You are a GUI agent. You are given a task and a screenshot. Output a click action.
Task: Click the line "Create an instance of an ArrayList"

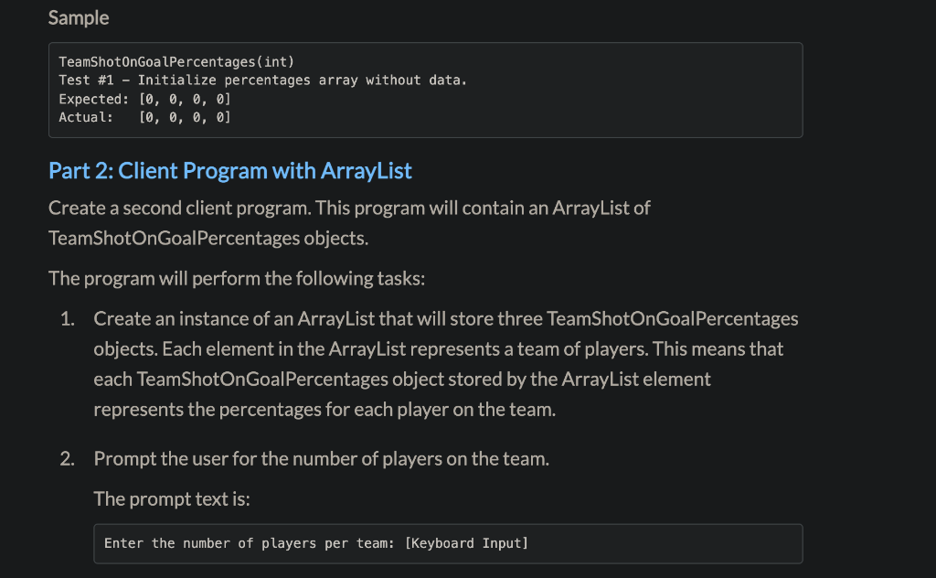point(446,319)
